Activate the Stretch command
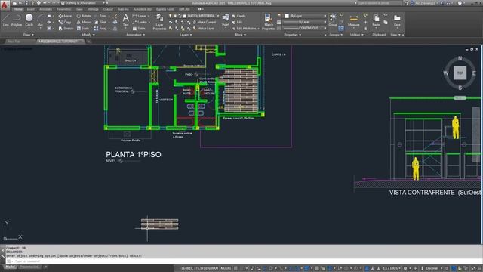The height and width of the screenshot is (272, 483). (x=66, y=29)
